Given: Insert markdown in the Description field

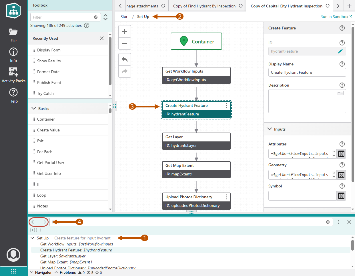Looking at the screenshot, I should (340, 93).
